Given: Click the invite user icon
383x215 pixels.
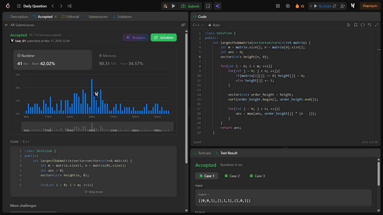Looking at the screenshot, I should click(x=343, y=6).
